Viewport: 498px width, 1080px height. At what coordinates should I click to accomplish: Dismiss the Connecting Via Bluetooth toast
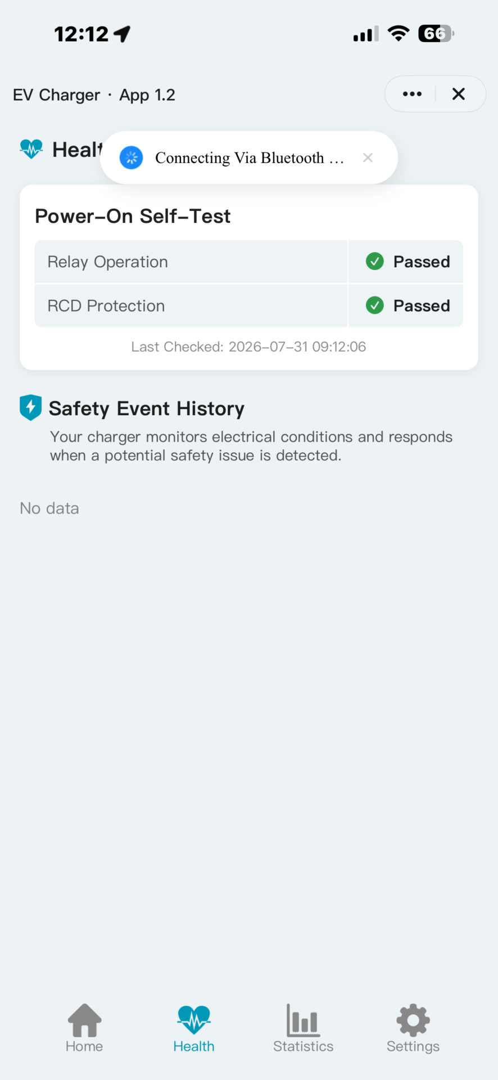click(368, 157)
